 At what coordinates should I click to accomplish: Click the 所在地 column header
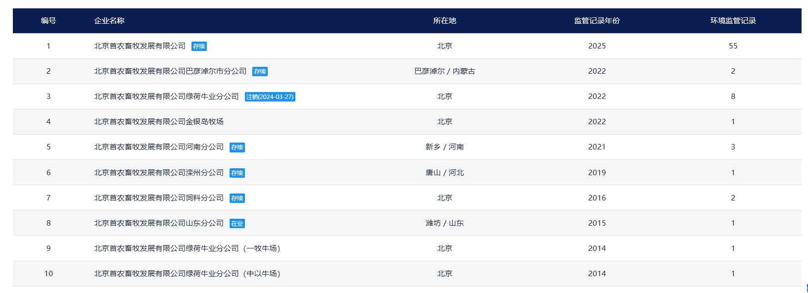[x=444, y=21]
